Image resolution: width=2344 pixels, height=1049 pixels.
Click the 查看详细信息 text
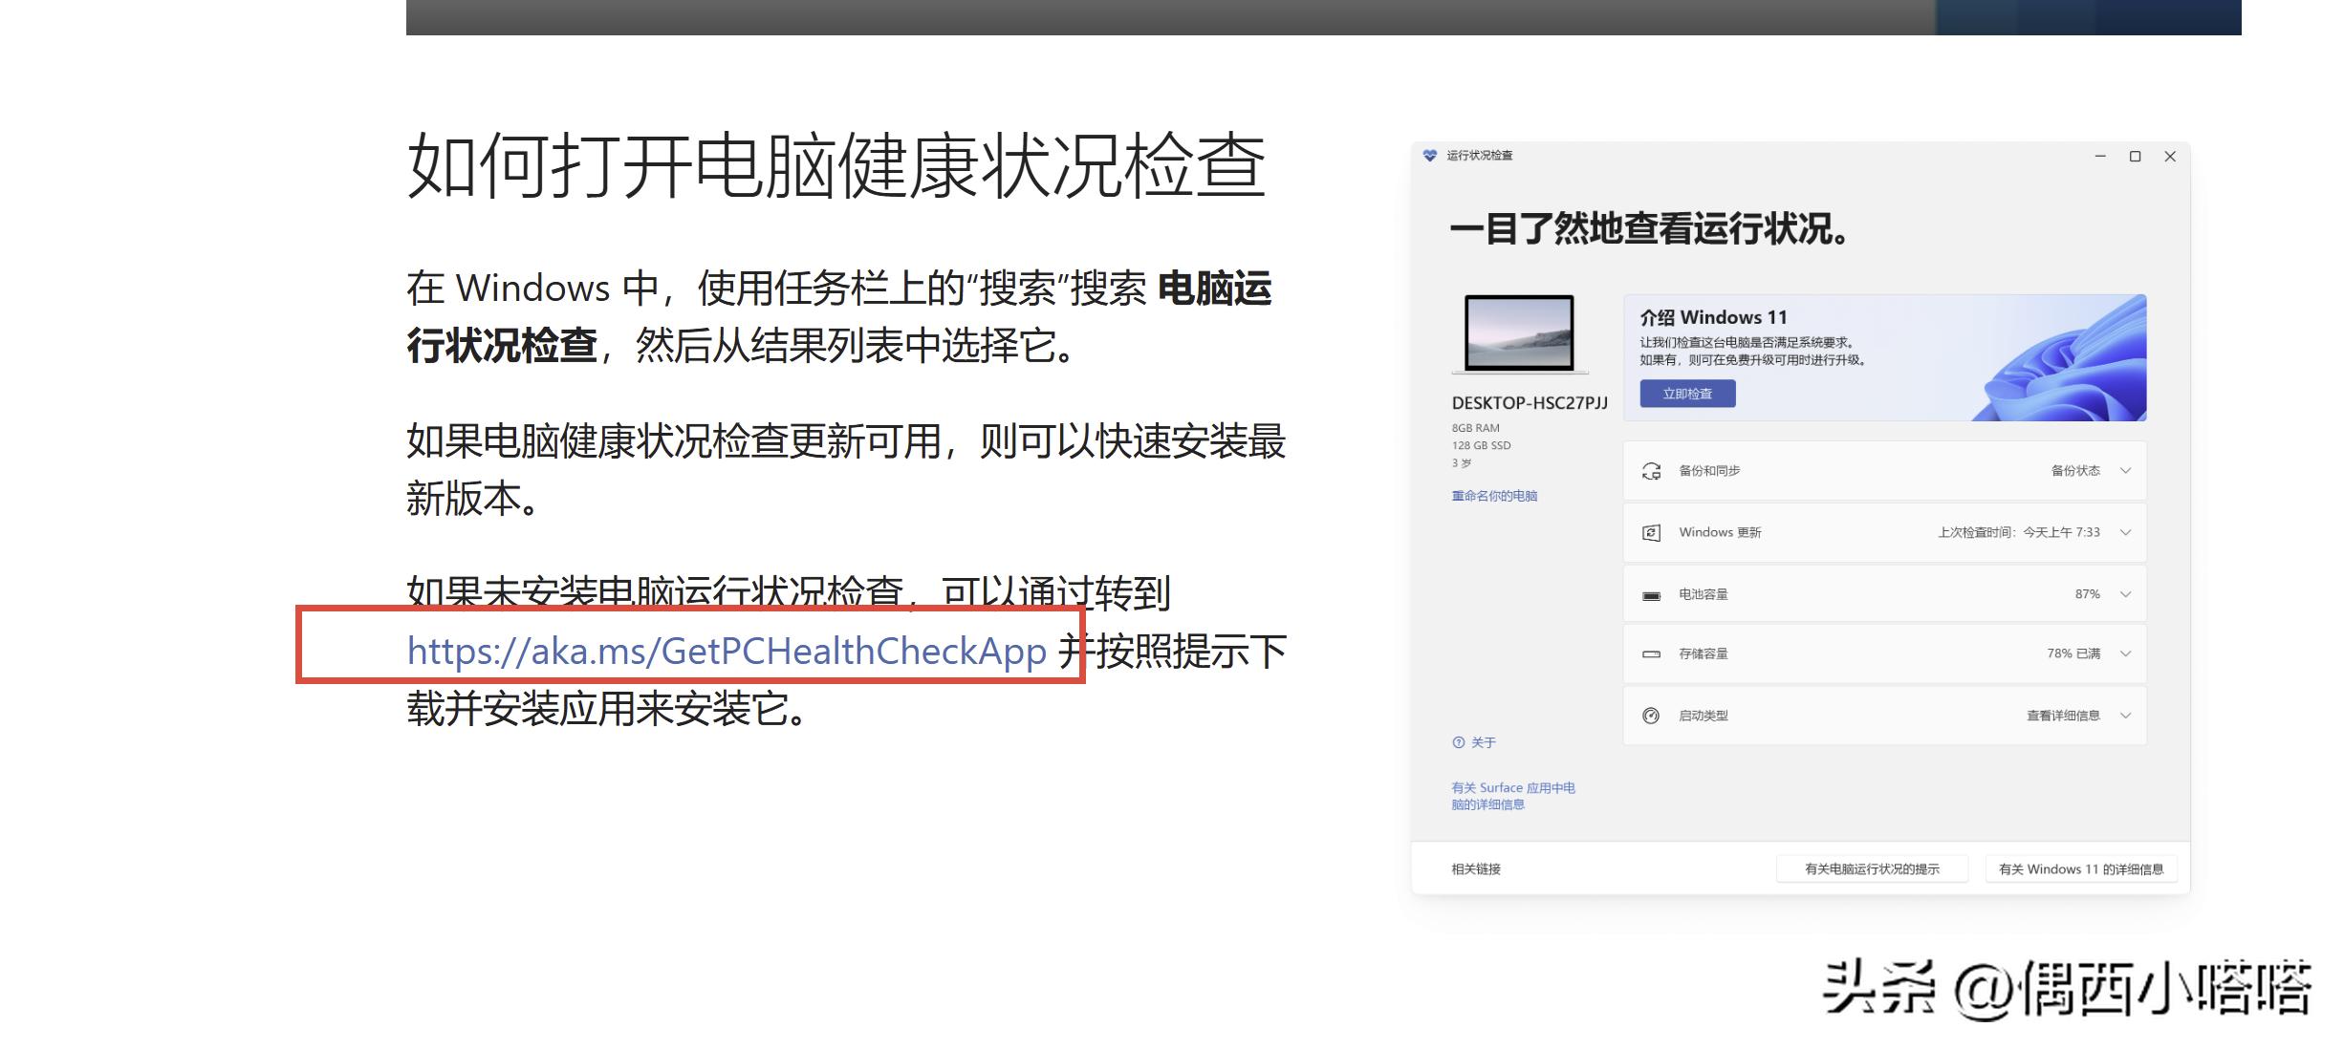2063,716
